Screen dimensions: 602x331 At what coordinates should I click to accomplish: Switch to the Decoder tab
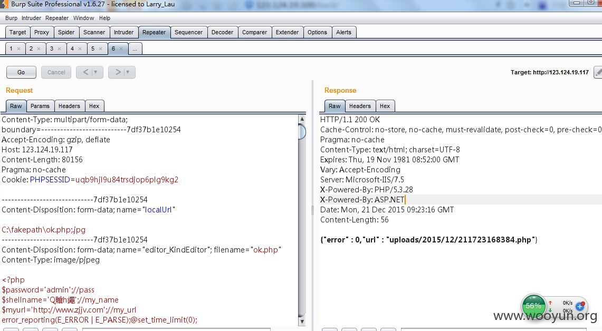pyautogui.click(x=222, y=32)
